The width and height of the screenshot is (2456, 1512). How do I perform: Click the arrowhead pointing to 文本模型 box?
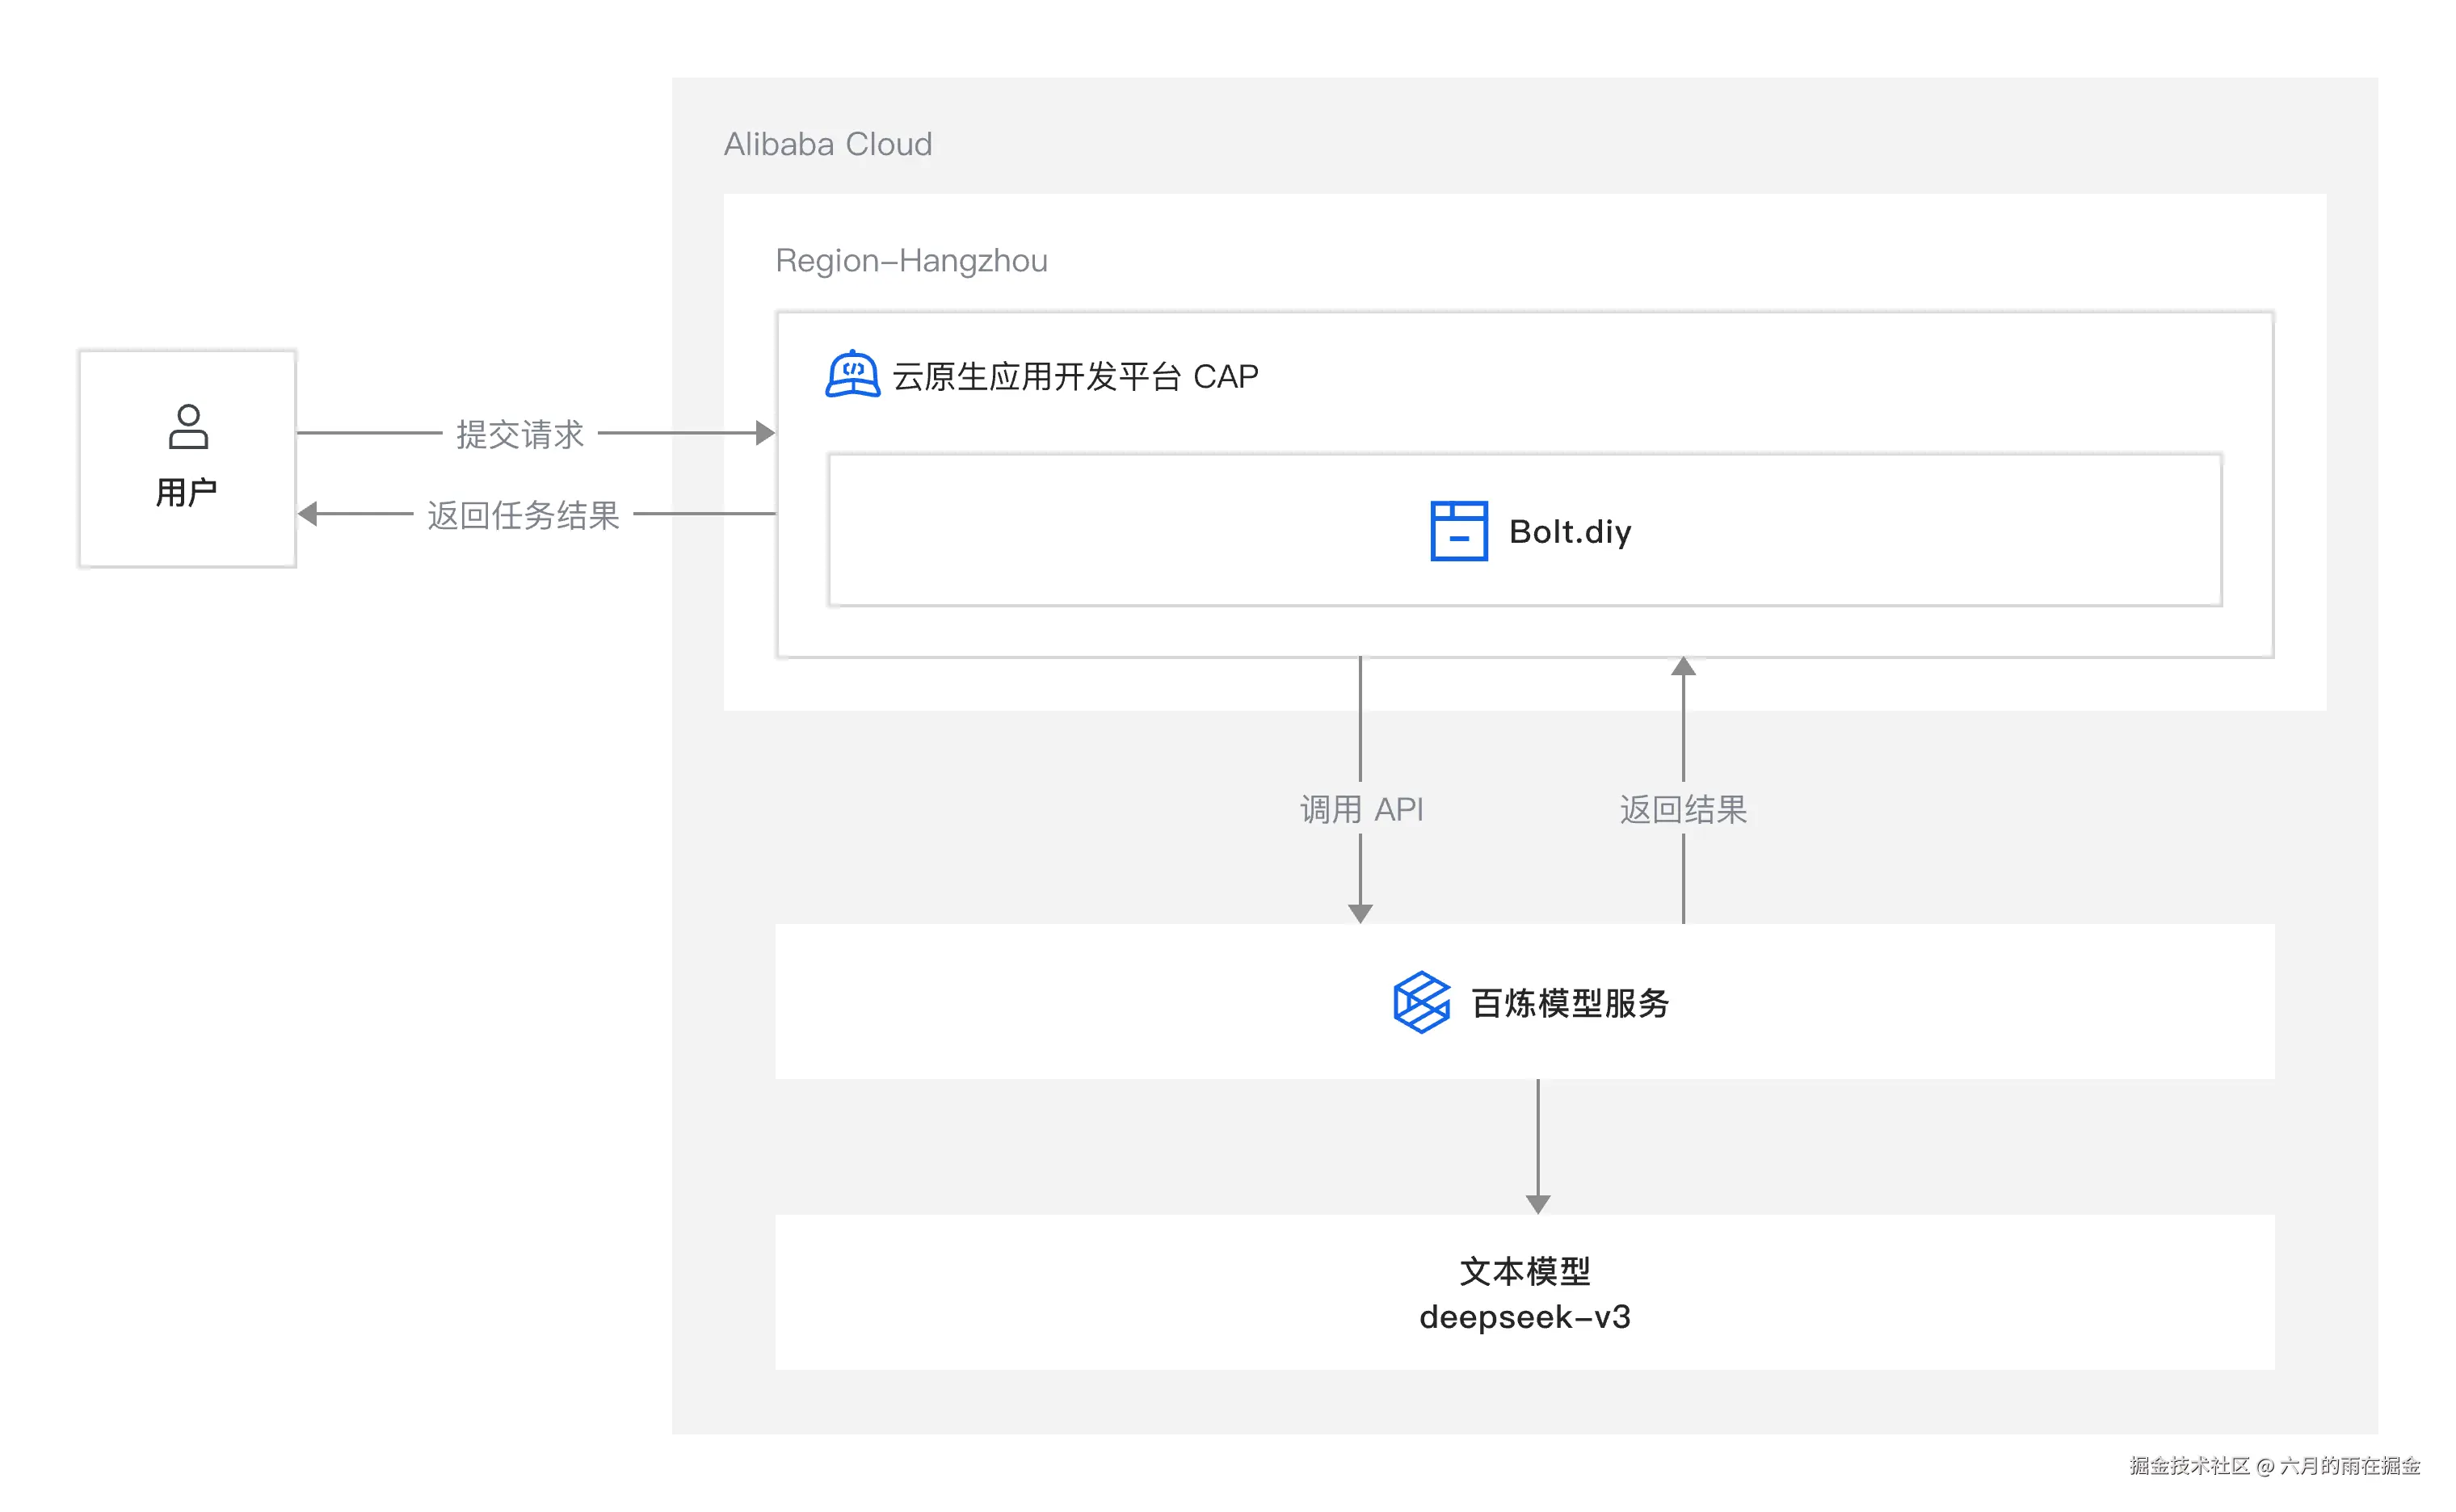point(1537,1203)
